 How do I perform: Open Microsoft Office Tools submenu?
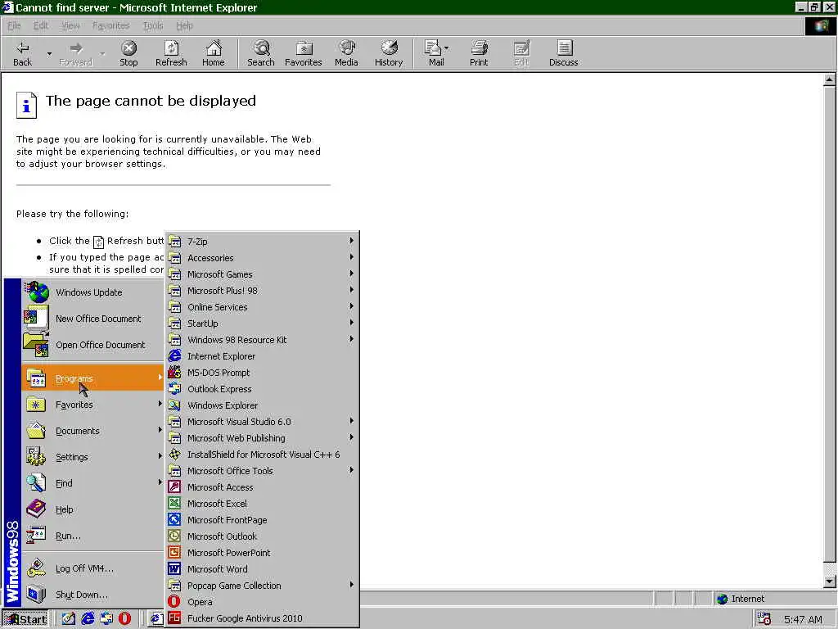[262, 471]
